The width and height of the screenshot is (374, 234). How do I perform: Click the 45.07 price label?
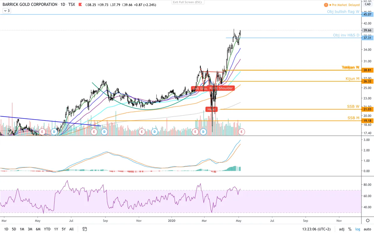click(367, 14)
